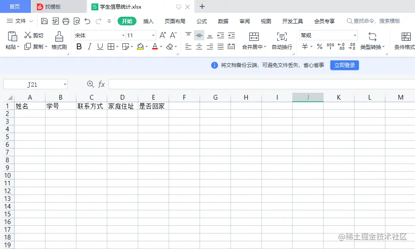415x249 pixels.
Task: Click Distributed alignment icon
Action: [231, 47]
